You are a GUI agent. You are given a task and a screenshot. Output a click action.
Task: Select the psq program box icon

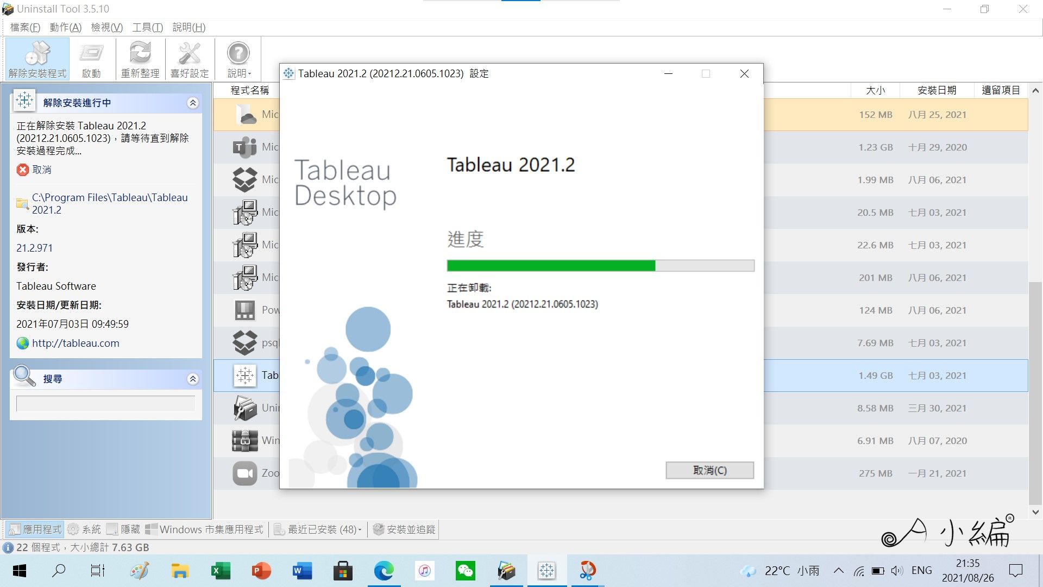click(245, 343)
